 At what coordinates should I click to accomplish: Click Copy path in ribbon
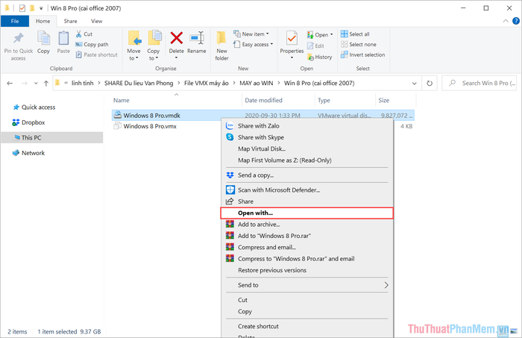92,44
